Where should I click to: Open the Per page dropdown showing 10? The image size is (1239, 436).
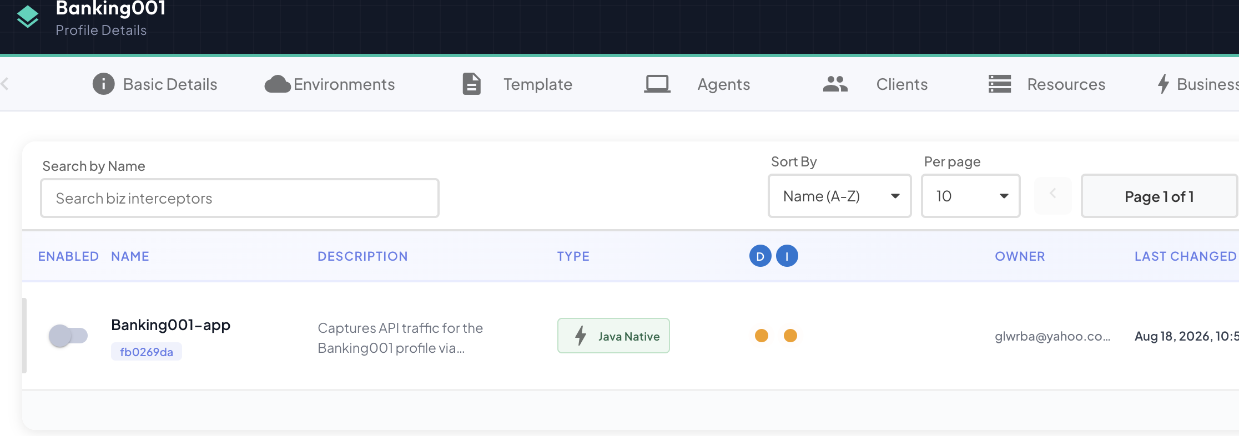[971, 196]
